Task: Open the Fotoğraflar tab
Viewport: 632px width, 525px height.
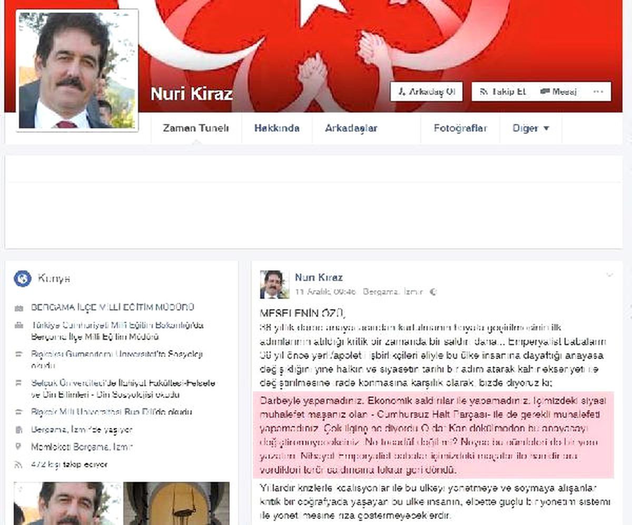Action: (460, 128)
